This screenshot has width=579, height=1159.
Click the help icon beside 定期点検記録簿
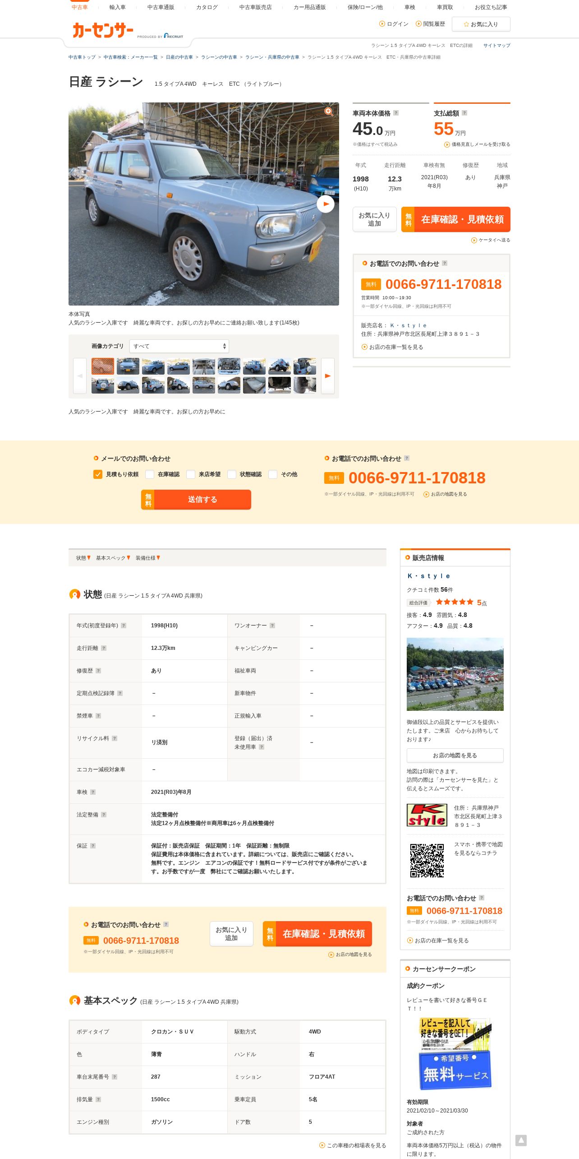(x=120, y=693)
